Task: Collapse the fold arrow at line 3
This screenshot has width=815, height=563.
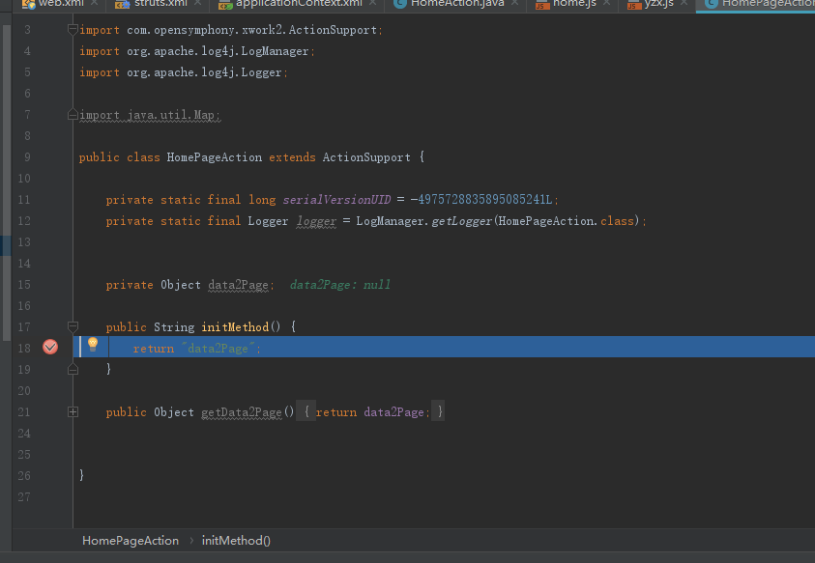Action: [x=72, y=28]
